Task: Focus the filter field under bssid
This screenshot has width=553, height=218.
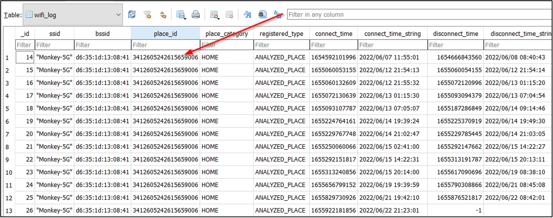Action: click(103, 45)
